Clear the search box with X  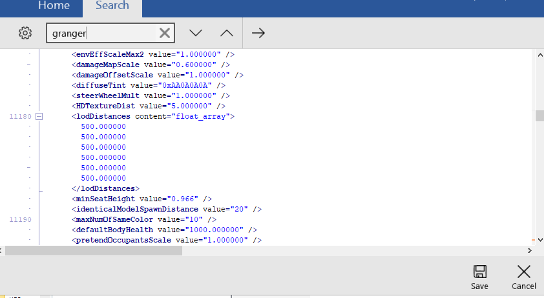(165, 33)
